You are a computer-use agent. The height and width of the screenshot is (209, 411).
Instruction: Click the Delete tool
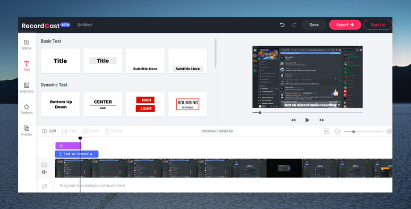(113, 131)
